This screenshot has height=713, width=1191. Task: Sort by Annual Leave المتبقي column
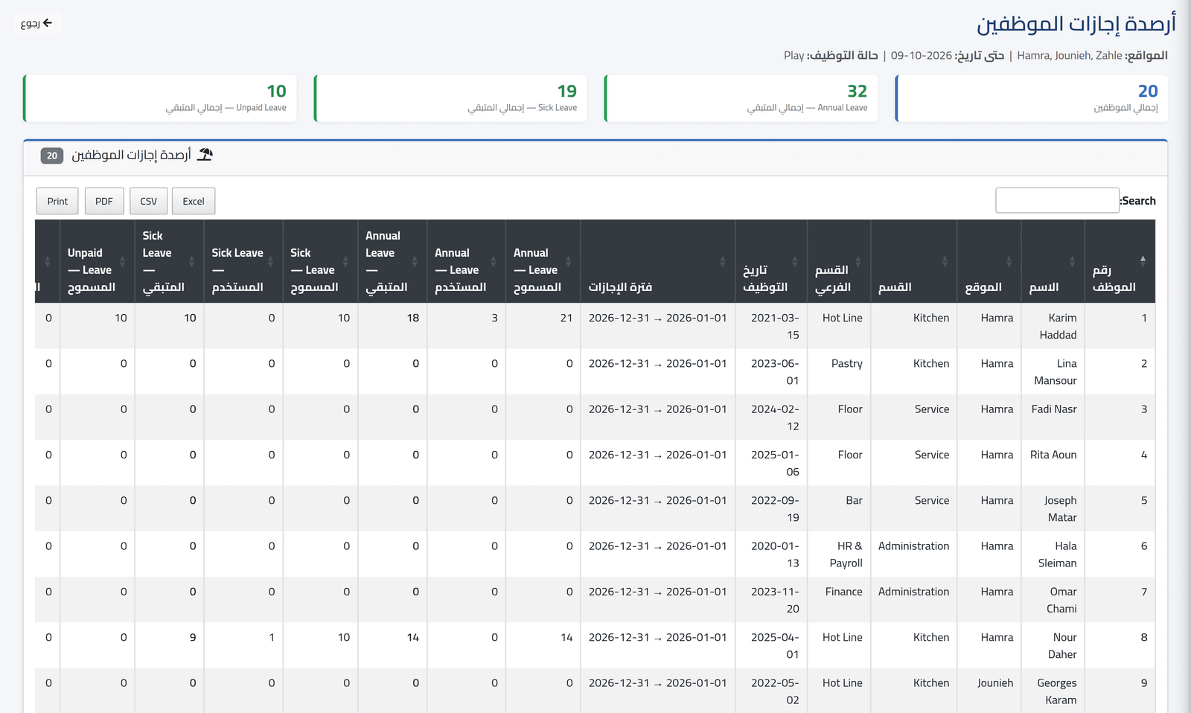click(x=392, y=261)
